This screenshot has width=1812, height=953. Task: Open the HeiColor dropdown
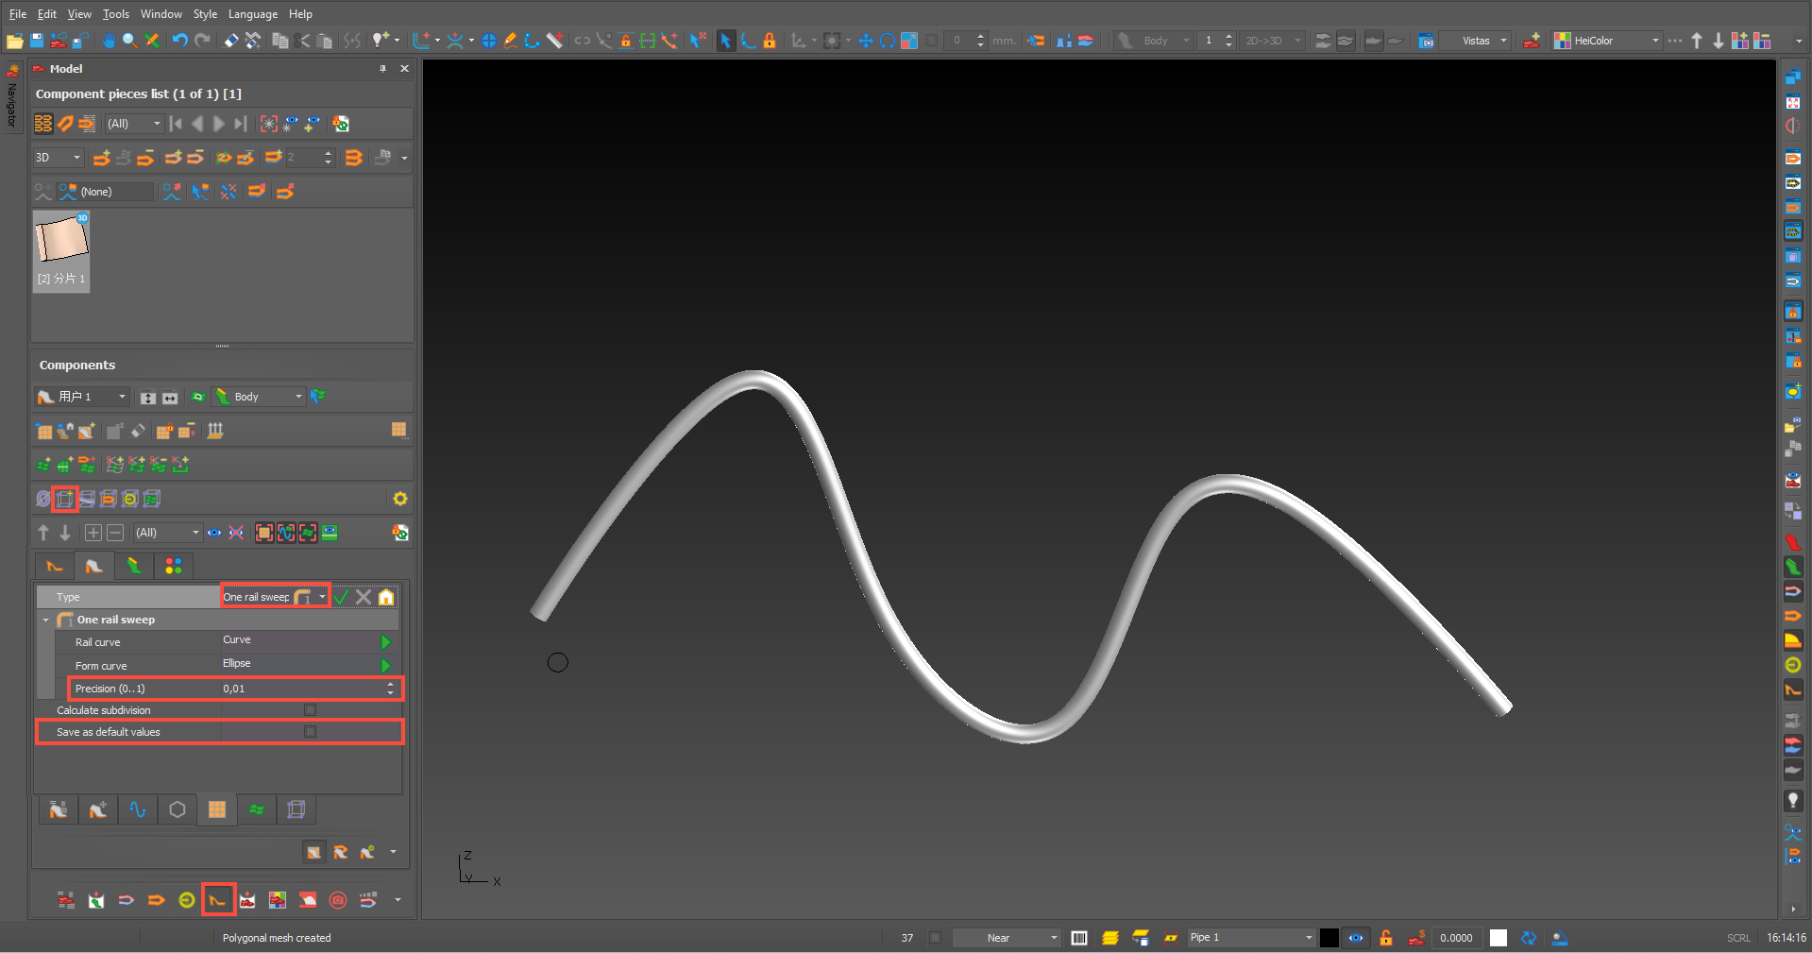click(x=1655, y=41)
